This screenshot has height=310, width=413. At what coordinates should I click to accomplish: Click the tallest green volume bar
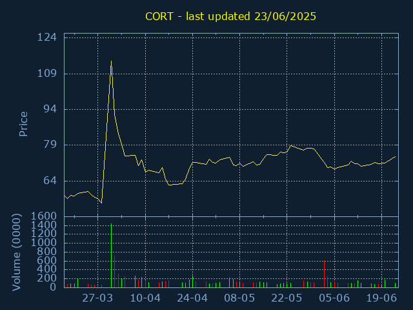(x=112, y=255)
